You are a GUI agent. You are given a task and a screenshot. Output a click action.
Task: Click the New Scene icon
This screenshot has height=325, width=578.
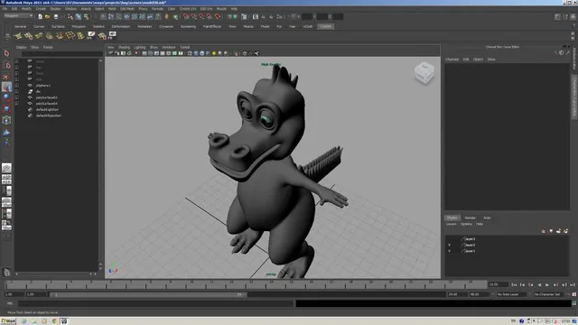pos(40,16)
